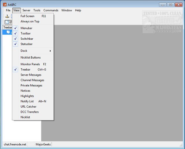Open the File menu

[x=8, y=10]
